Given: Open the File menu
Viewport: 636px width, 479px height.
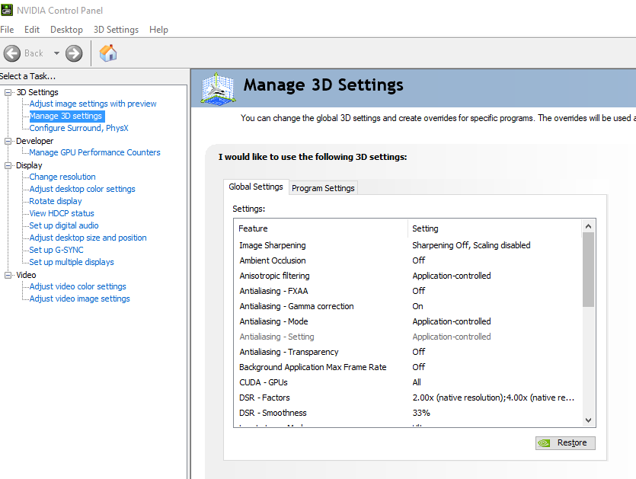Looking at the screenshot, I should 7,30.
